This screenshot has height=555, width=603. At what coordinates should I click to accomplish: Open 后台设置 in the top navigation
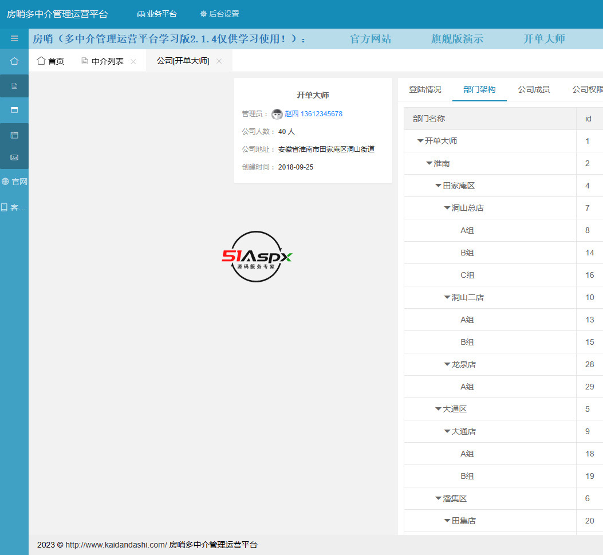pyautogui.click(x=219, y=14)
